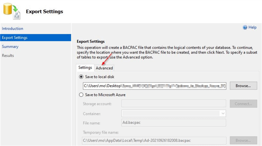This screenshot has height=146, width=262.
Task: Open the Summary wizard page
Action: click(x=10, y=47)
